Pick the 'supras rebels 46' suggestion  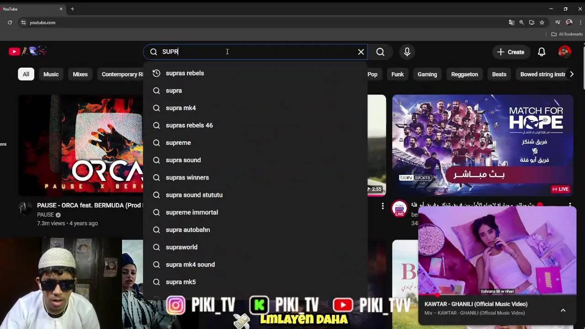coord(255,125)
